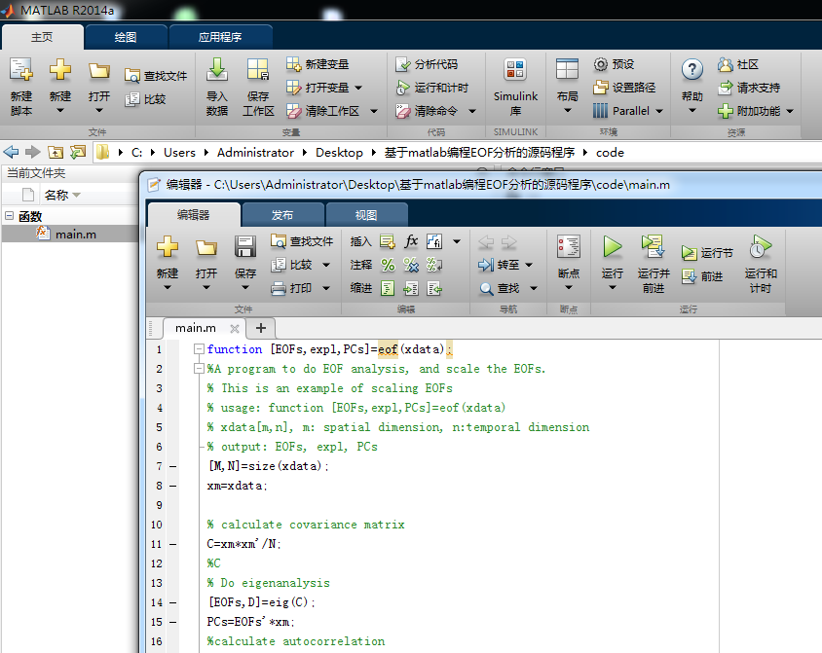The width and height of the screenshot is (822, 653).
Task: Open Community (社区) link in ribbon
Action: tap(738, 64)
